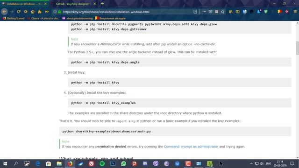
Task: Open the private browsing mask icon in the toolbar
Action: [x=47, y=12]
